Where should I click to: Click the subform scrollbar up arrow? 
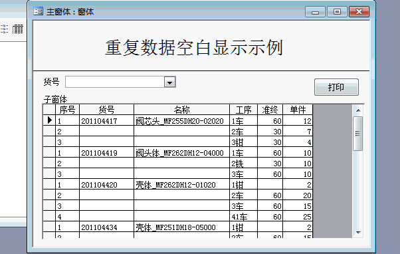point(358,110)
